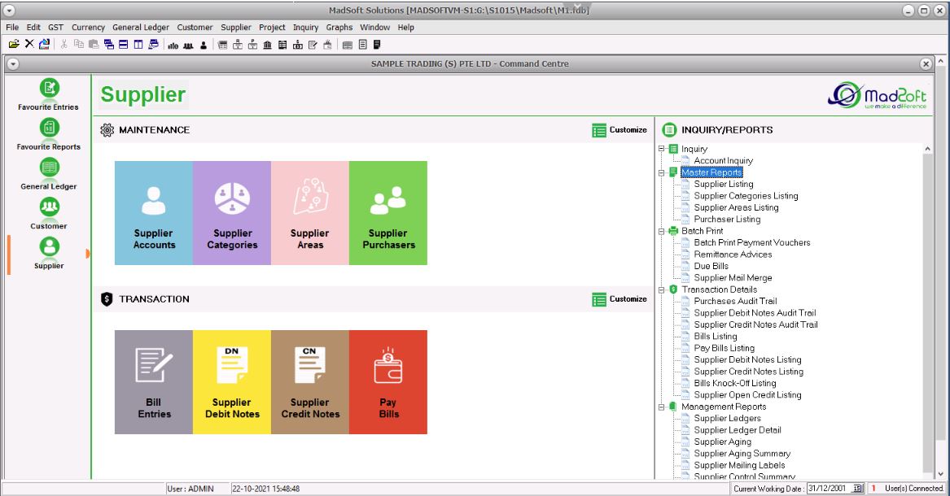Image resolution: width=950 pixels, height=496 pixels.
Task: Open the Supplier Areas tile
Action: coord(310,213)
